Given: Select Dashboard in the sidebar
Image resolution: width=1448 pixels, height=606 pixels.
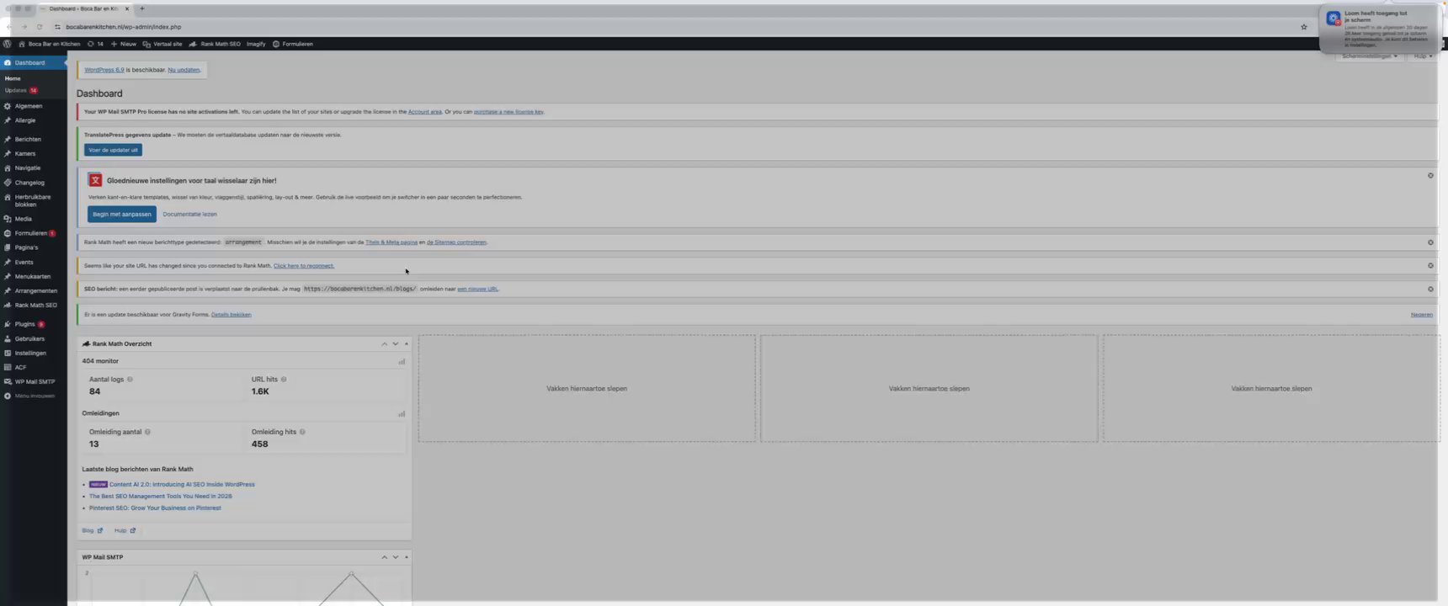Looking at the screenshot, I should pyautogui.click(x=34, y=62).
